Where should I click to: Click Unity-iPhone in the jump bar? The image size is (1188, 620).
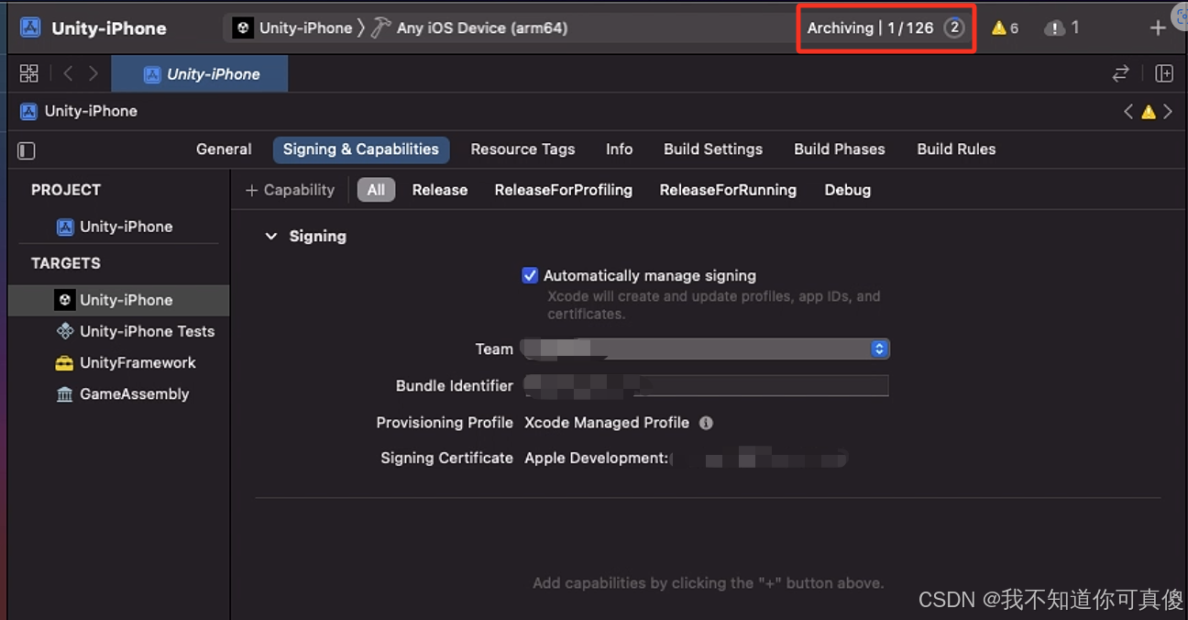click(x=80, y=111)
